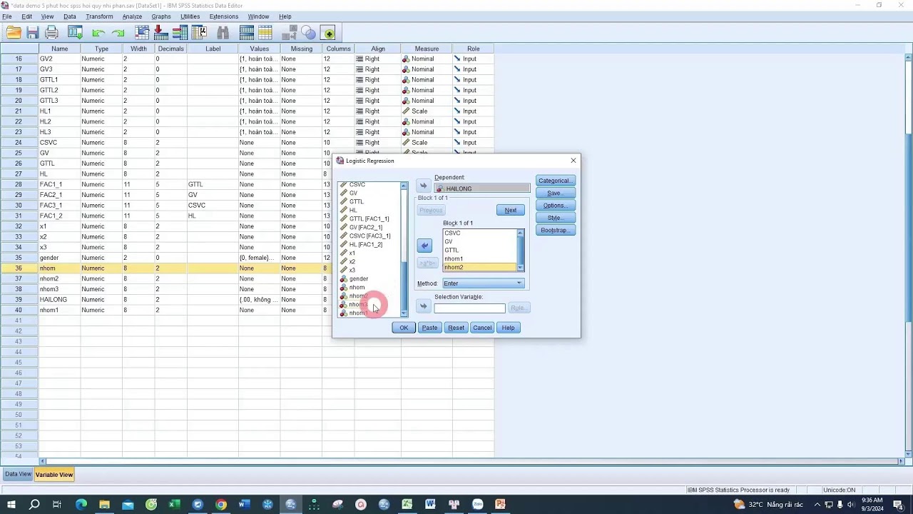
Task: Click the Save... button in the dialog
Action: pos(555,193)
